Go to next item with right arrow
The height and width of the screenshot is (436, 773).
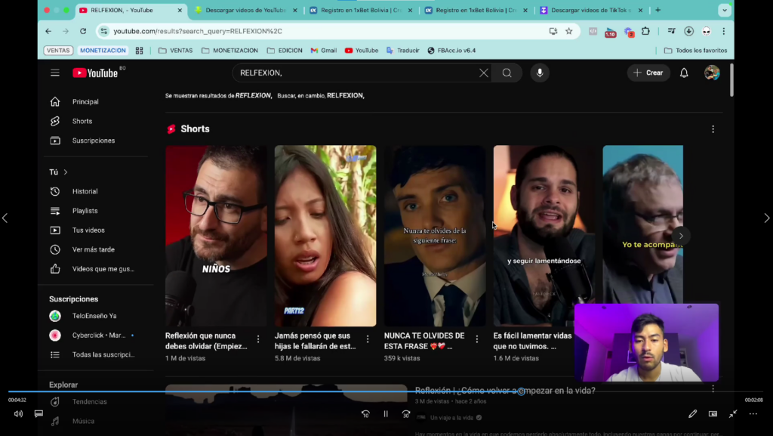pyautogui.click(x=767, y=218)
